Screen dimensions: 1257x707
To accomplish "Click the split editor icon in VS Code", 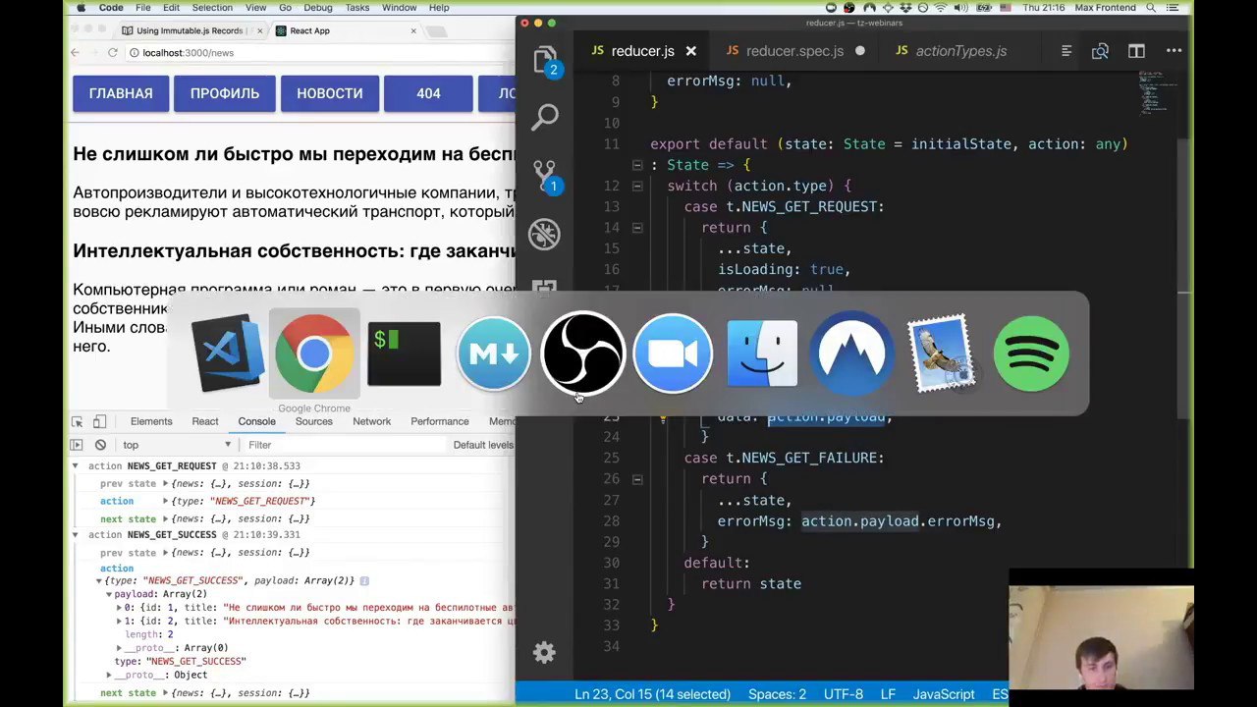I will point(1136,51).
